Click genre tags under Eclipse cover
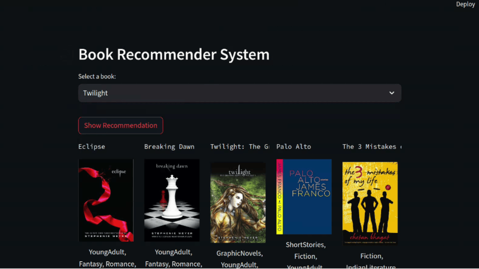 coord(107,258)
